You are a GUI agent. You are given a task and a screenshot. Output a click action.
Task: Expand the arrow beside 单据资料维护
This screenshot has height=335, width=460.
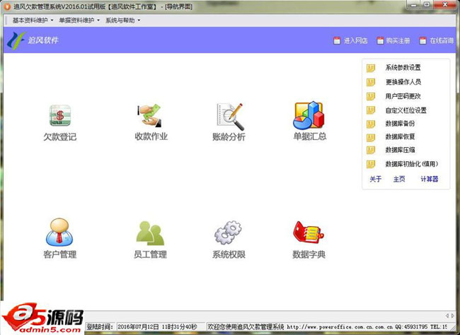98,20
